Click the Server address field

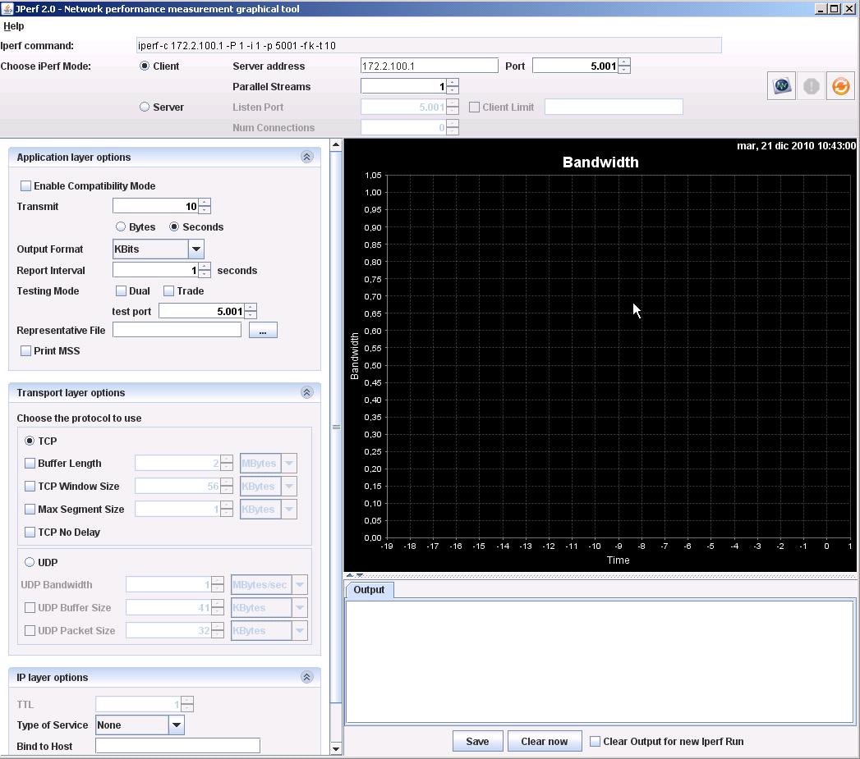(x=429, y=66)
